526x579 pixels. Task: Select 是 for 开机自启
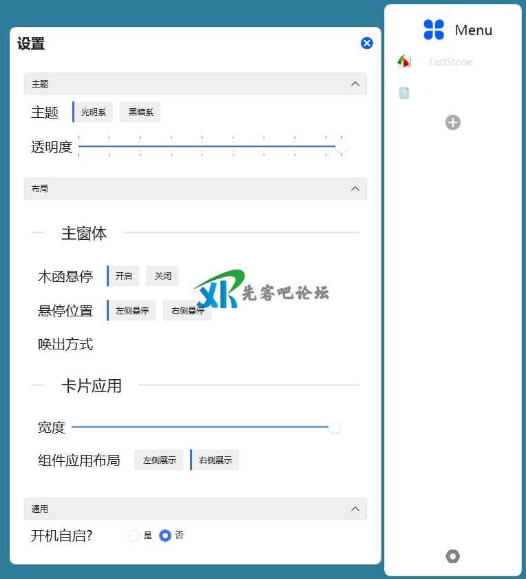[134, 536]
